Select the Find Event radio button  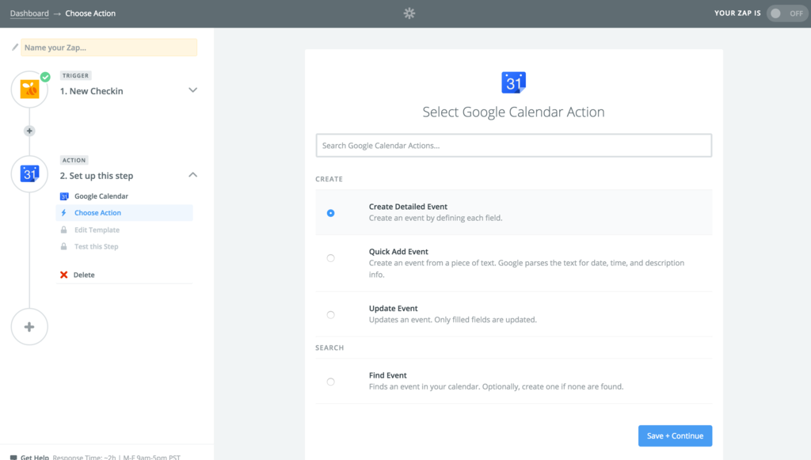click(x=330, y=382)
